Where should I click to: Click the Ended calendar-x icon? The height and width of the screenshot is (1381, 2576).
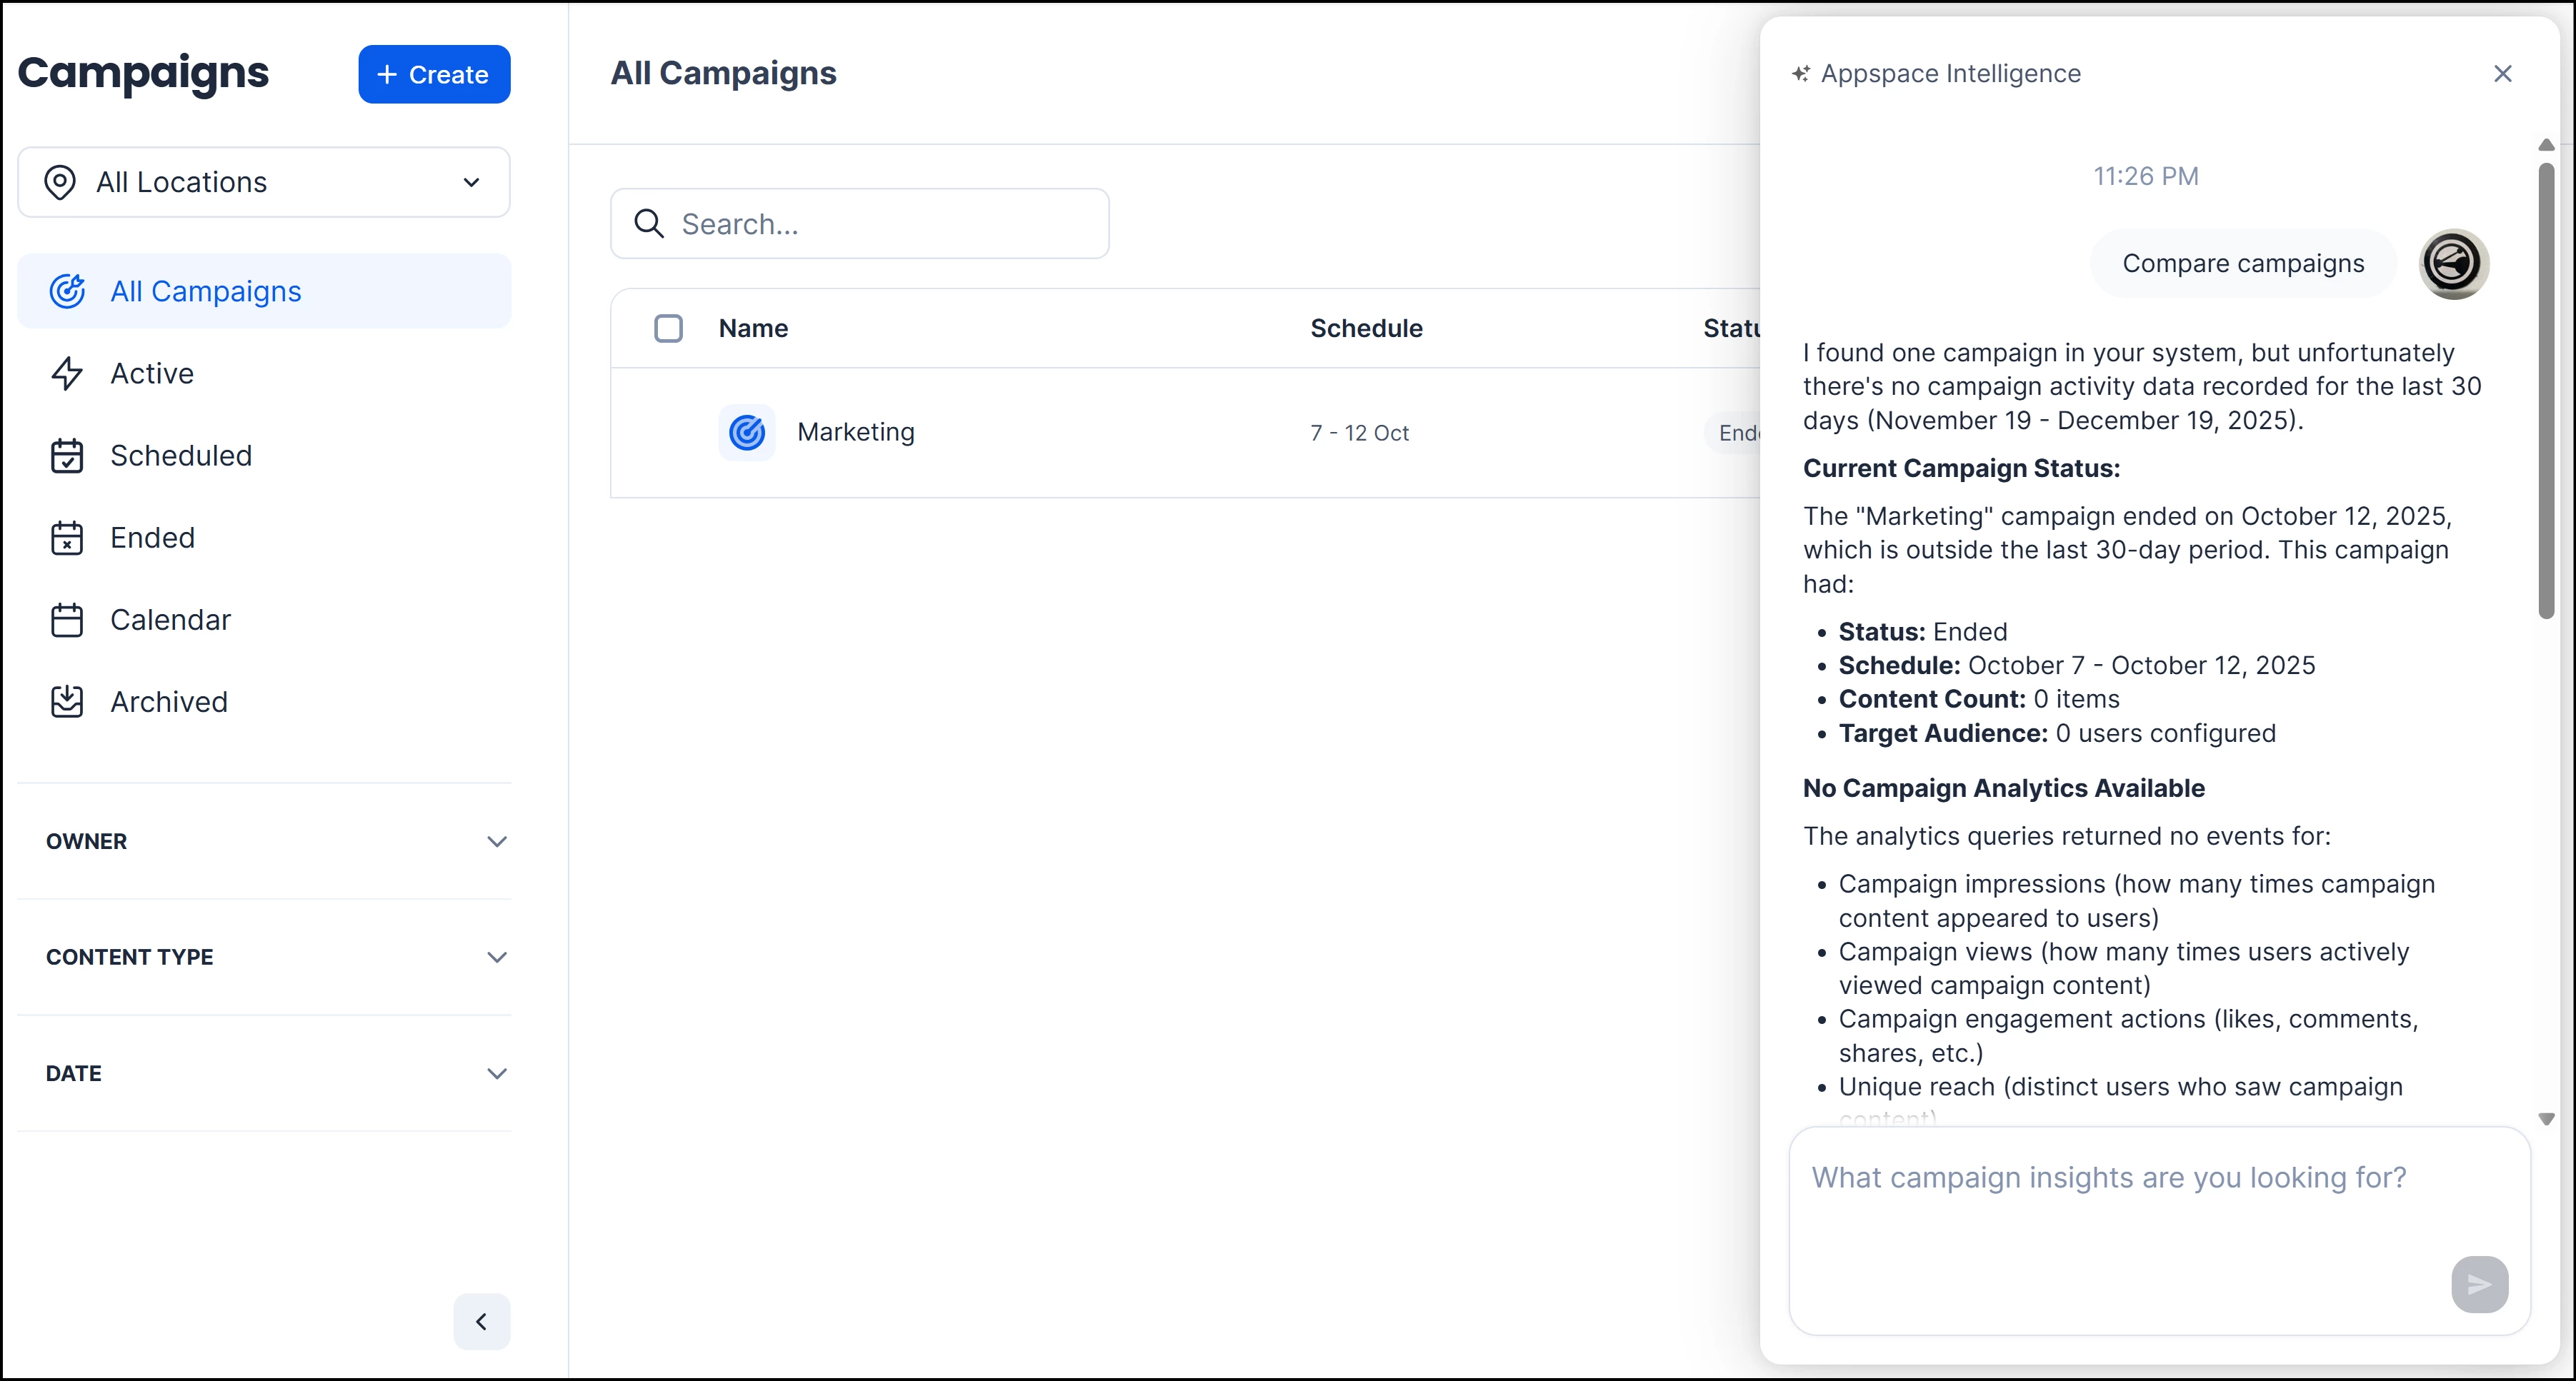pyautogui.click(x=67, y=538)
